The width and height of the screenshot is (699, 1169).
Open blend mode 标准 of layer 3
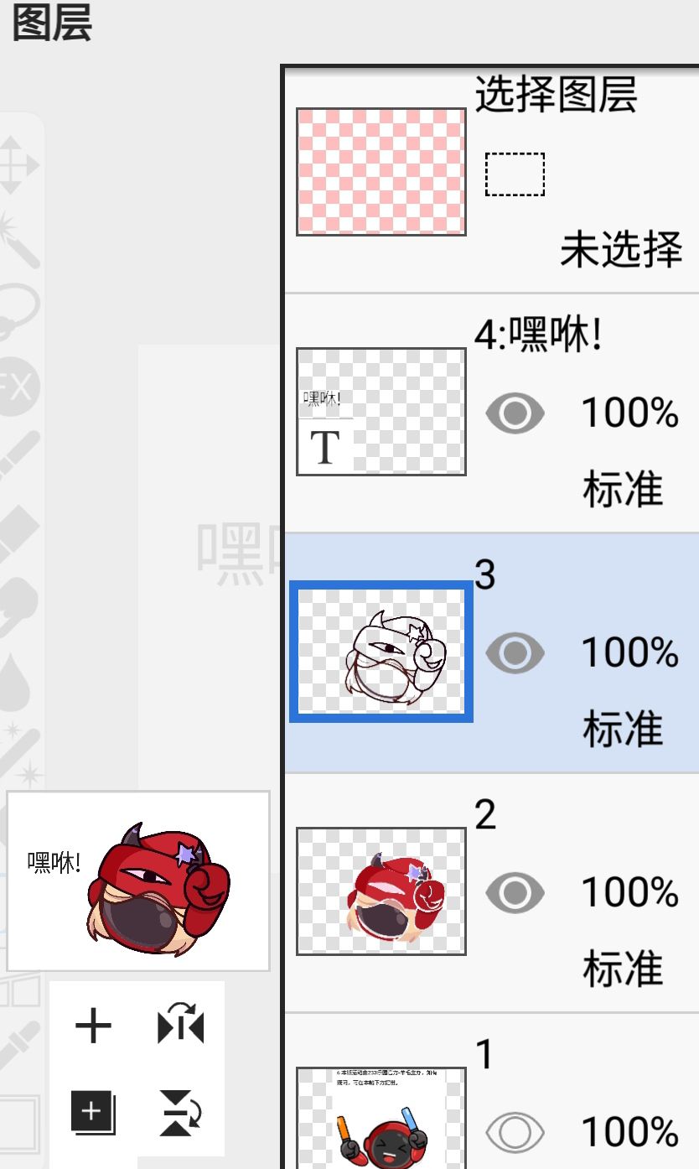coord(624,730)
